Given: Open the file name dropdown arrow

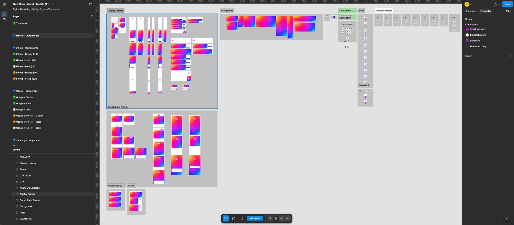Looking at the screenshot, I should point(53,4).
